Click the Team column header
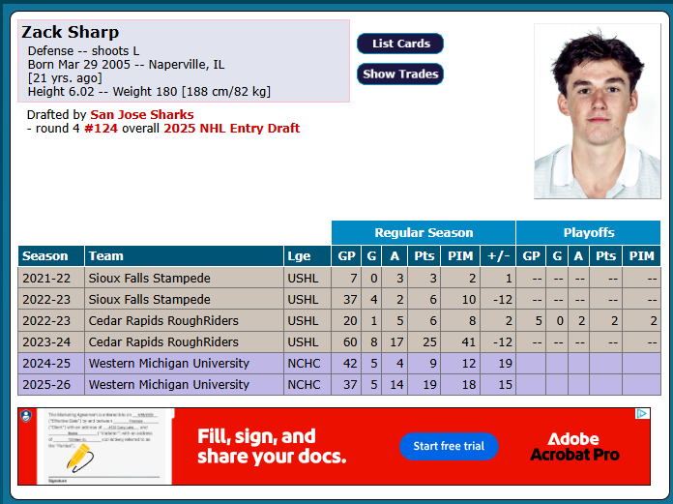 tap(184, 255)
